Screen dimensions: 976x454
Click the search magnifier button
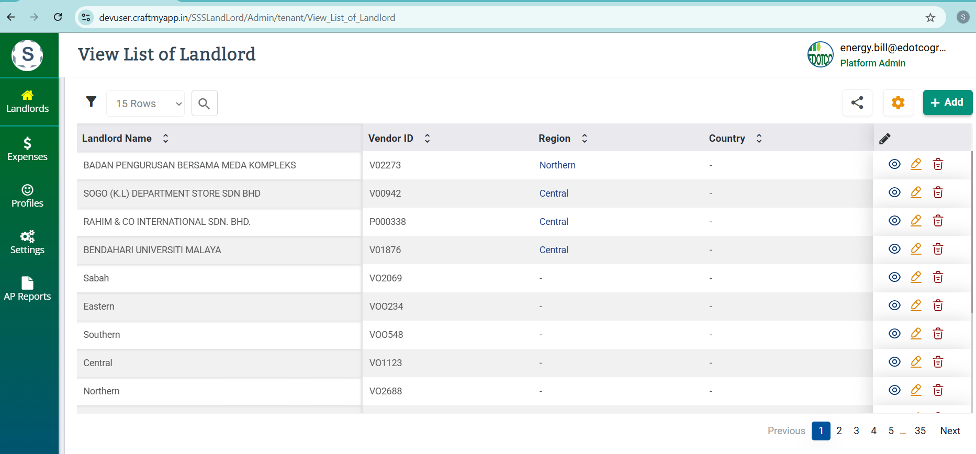coord(204,104)
